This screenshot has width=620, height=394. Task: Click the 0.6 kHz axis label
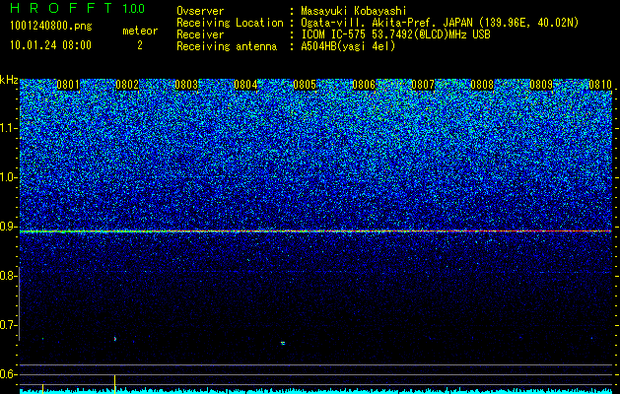(9, 374)
